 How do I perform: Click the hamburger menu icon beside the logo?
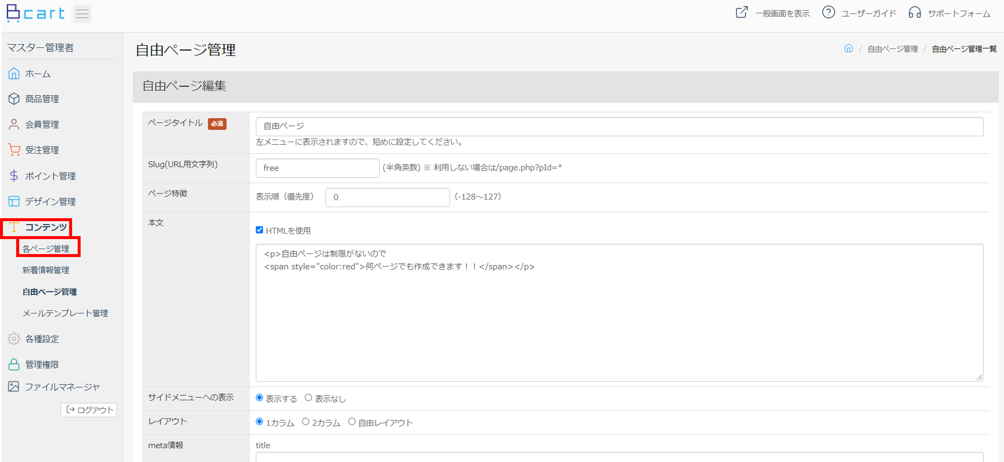point(82,14)
